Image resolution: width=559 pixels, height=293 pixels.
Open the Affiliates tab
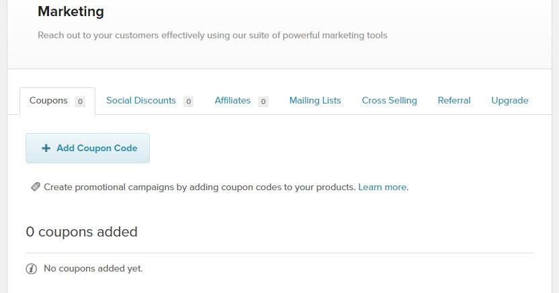(232, 101)
